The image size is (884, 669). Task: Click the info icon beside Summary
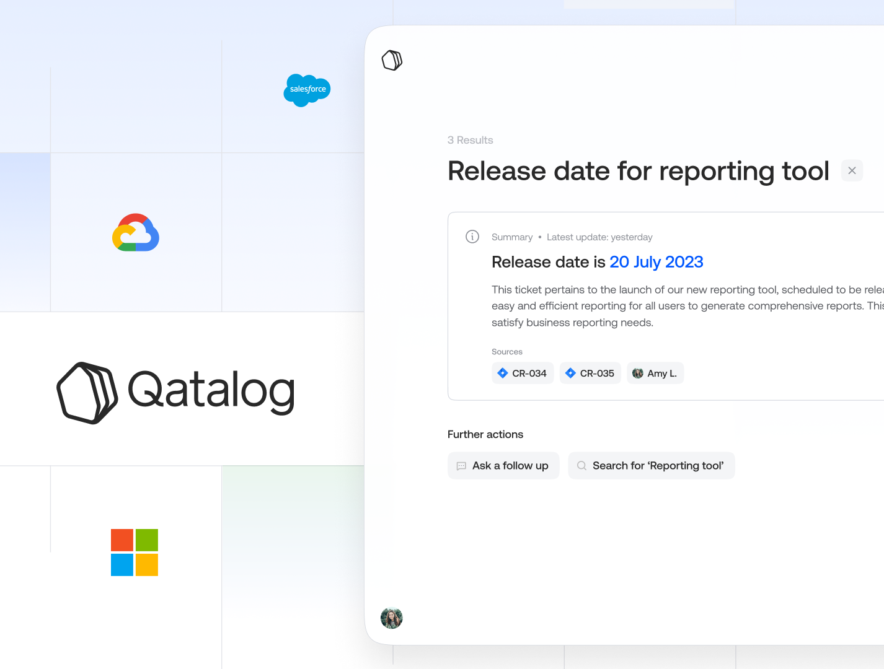click(x=472, y=237)
